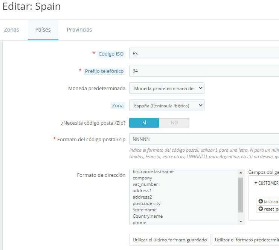Open the Moneda predeterminada dropdown
The width and height of the screenshot is (279, 250).
click(x=167, y=88)
